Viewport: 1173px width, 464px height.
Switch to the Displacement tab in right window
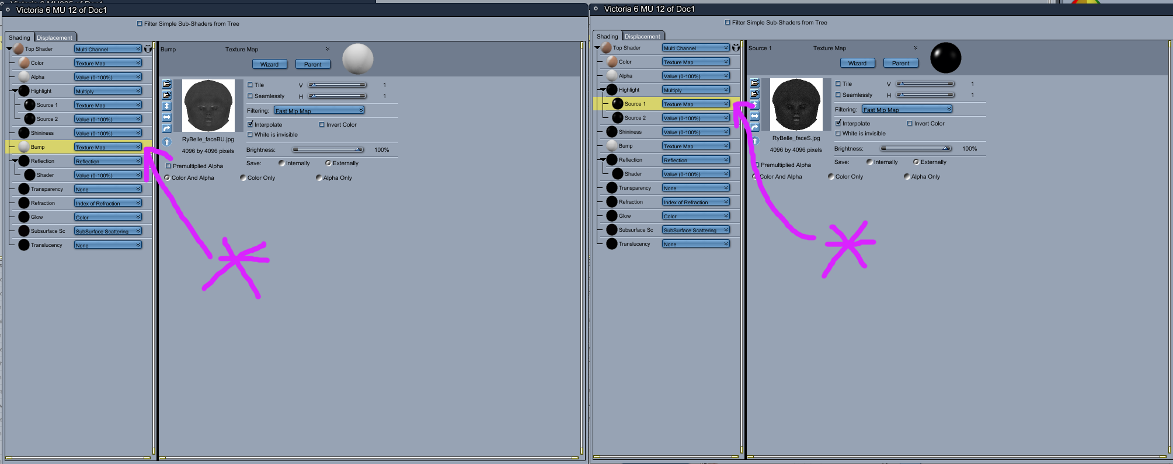pos(642,36)
